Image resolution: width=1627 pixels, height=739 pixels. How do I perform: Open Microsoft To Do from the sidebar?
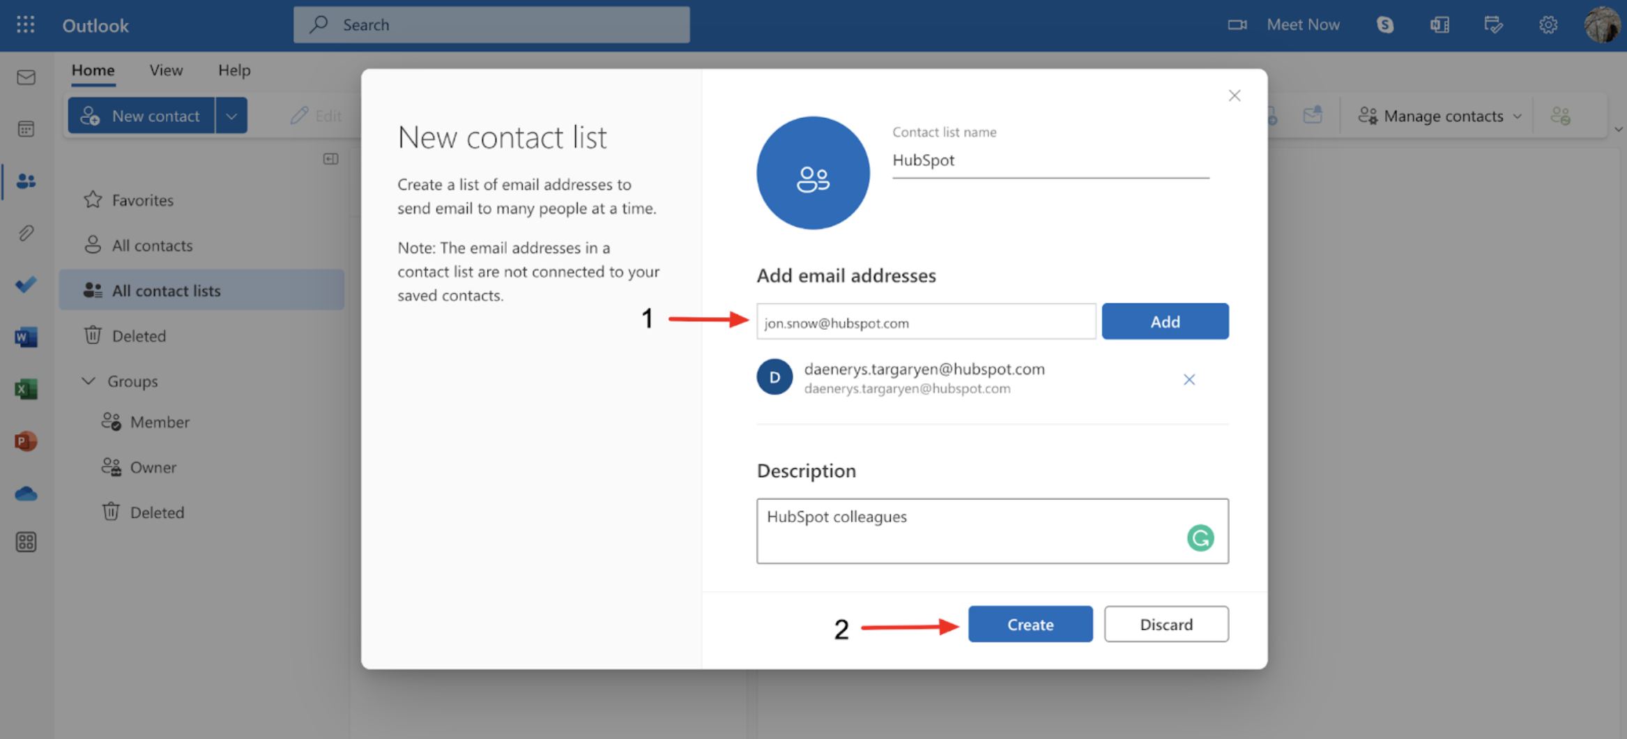[25, 284]
